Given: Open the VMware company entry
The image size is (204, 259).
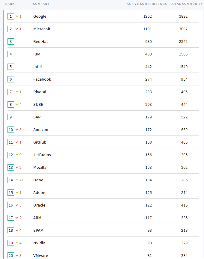Looking at the screenshot, I should coord(41,255).
